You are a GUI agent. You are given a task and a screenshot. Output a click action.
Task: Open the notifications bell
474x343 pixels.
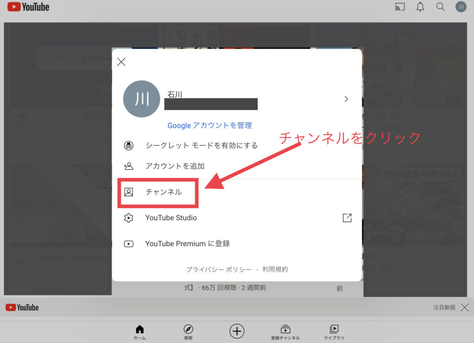tap(420, 6)
